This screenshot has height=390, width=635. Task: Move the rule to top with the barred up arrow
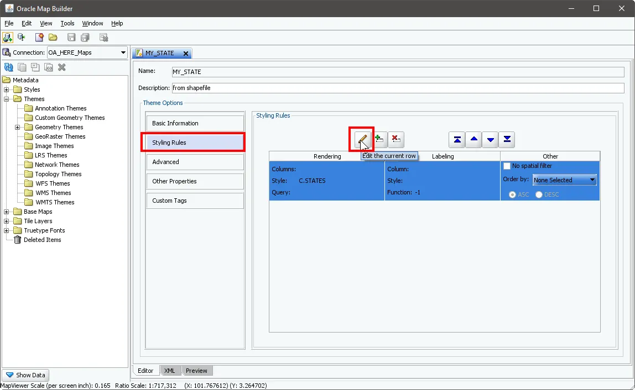[457, 140]
